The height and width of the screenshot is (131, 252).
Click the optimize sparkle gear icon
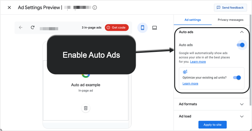[x=185, y=72]
